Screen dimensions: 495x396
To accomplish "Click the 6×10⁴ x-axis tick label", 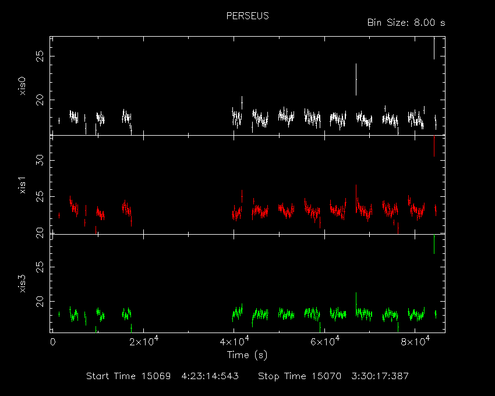I will pos(325,341).
